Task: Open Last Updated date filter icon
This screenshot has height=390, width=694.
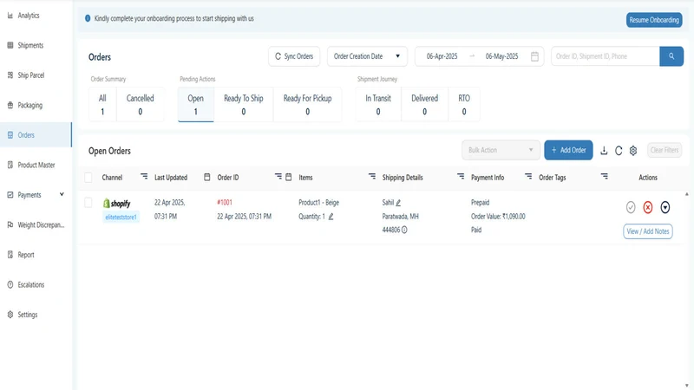Action: [206, 177]
